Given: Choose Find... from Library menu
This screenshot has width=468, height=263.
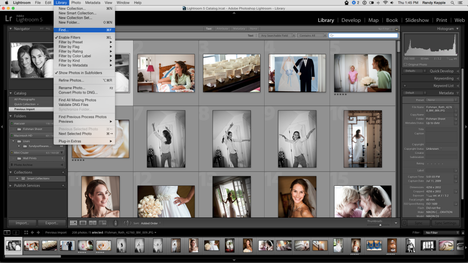Looking at the screenshot, I should tap(84, 30).
